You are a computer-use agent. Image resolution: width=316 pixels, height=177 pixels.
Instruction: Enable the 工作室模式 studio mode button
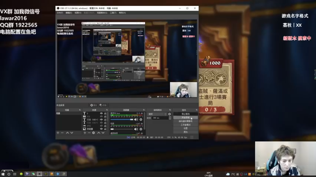tap(185, 125)
